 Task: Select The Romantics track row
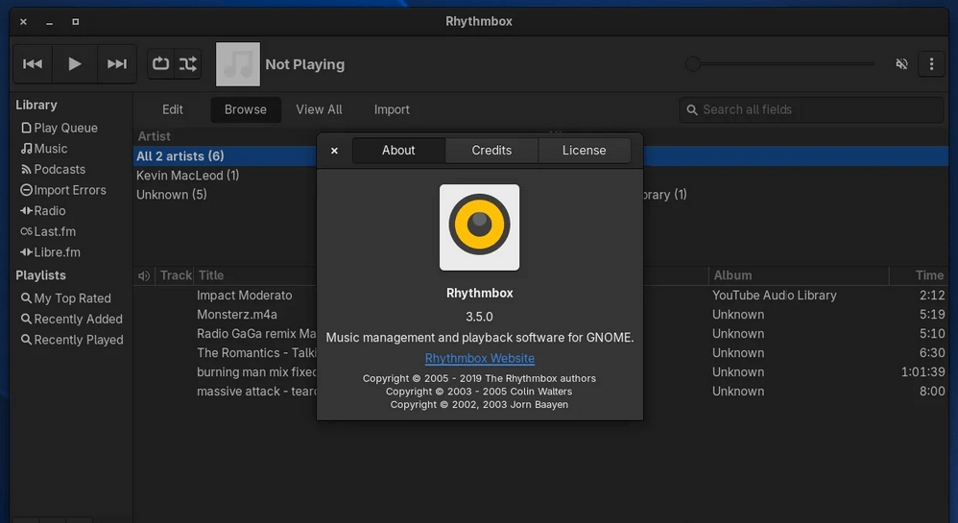click(256, 352)
